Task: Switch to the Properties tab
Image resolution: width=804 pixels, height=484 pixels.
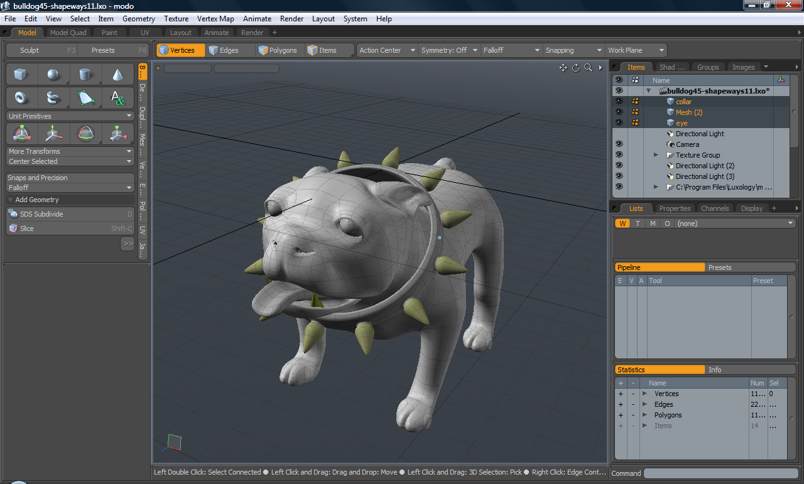Action: click(675, 208)
